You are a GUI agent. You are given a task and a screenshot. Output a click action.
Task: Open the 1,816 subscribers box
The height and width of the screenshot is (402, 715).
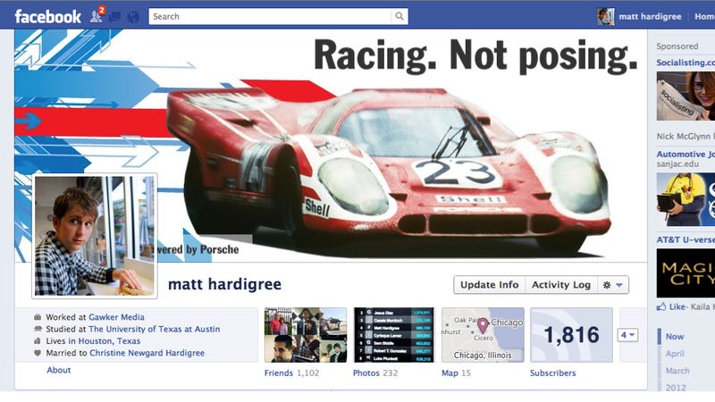click(x=571, y=335)
